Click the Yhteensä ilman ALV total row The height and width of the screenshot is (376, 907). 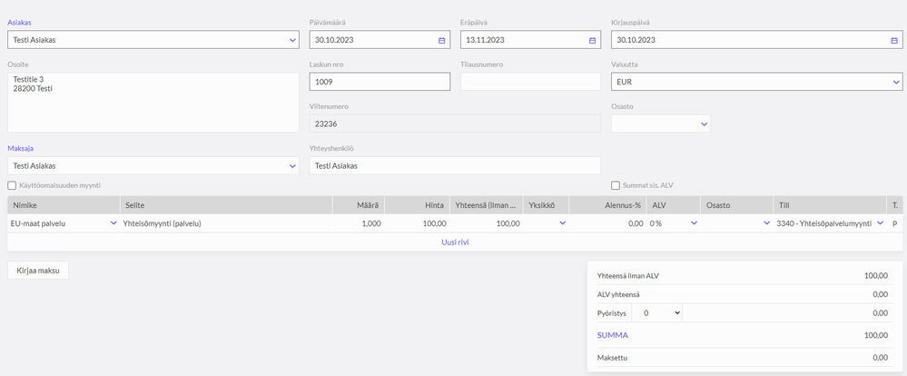744,276
